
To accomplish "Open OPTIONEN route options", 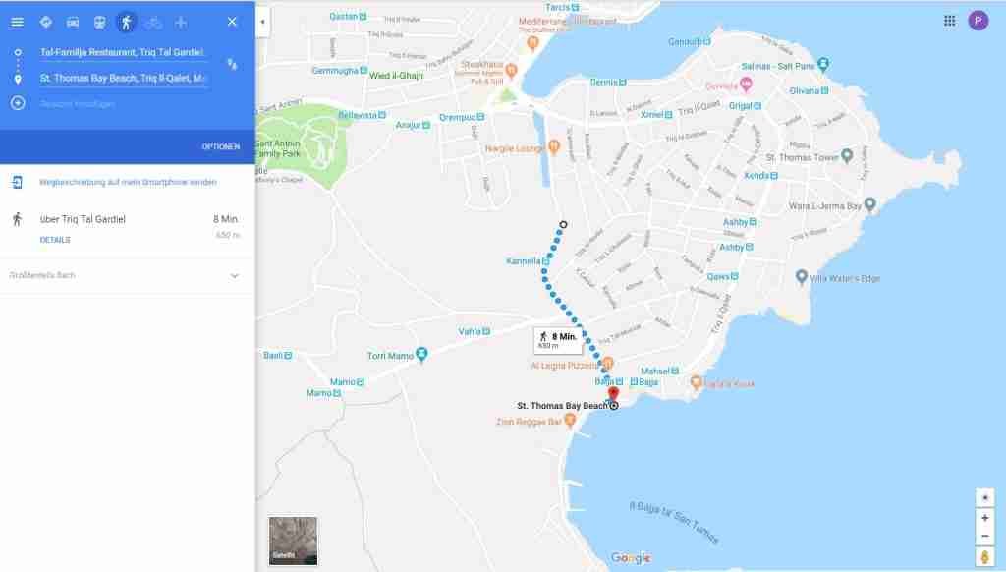I will click(x=220, y=146).
